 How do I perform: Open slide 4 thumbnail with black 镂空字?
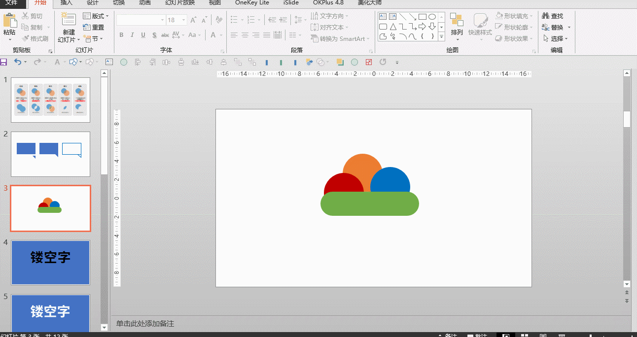[51, 263]
